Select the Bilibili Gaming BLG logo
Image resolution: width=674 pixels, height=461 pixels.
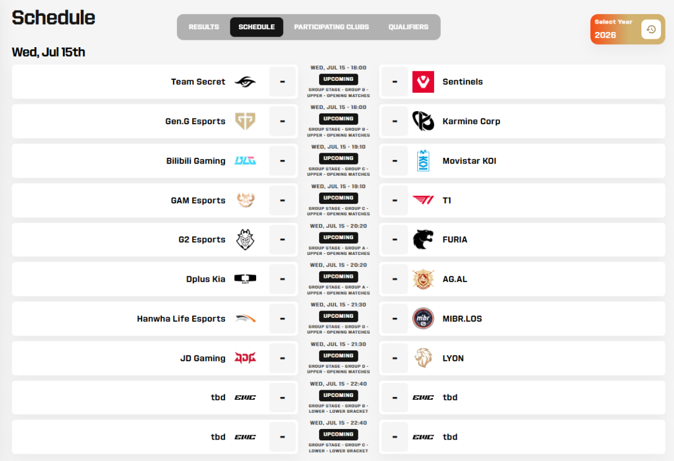tap(245, 161)
